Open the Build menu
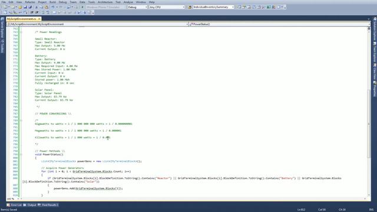Viewport: 377px width, 212px height. tap(52, 2)
